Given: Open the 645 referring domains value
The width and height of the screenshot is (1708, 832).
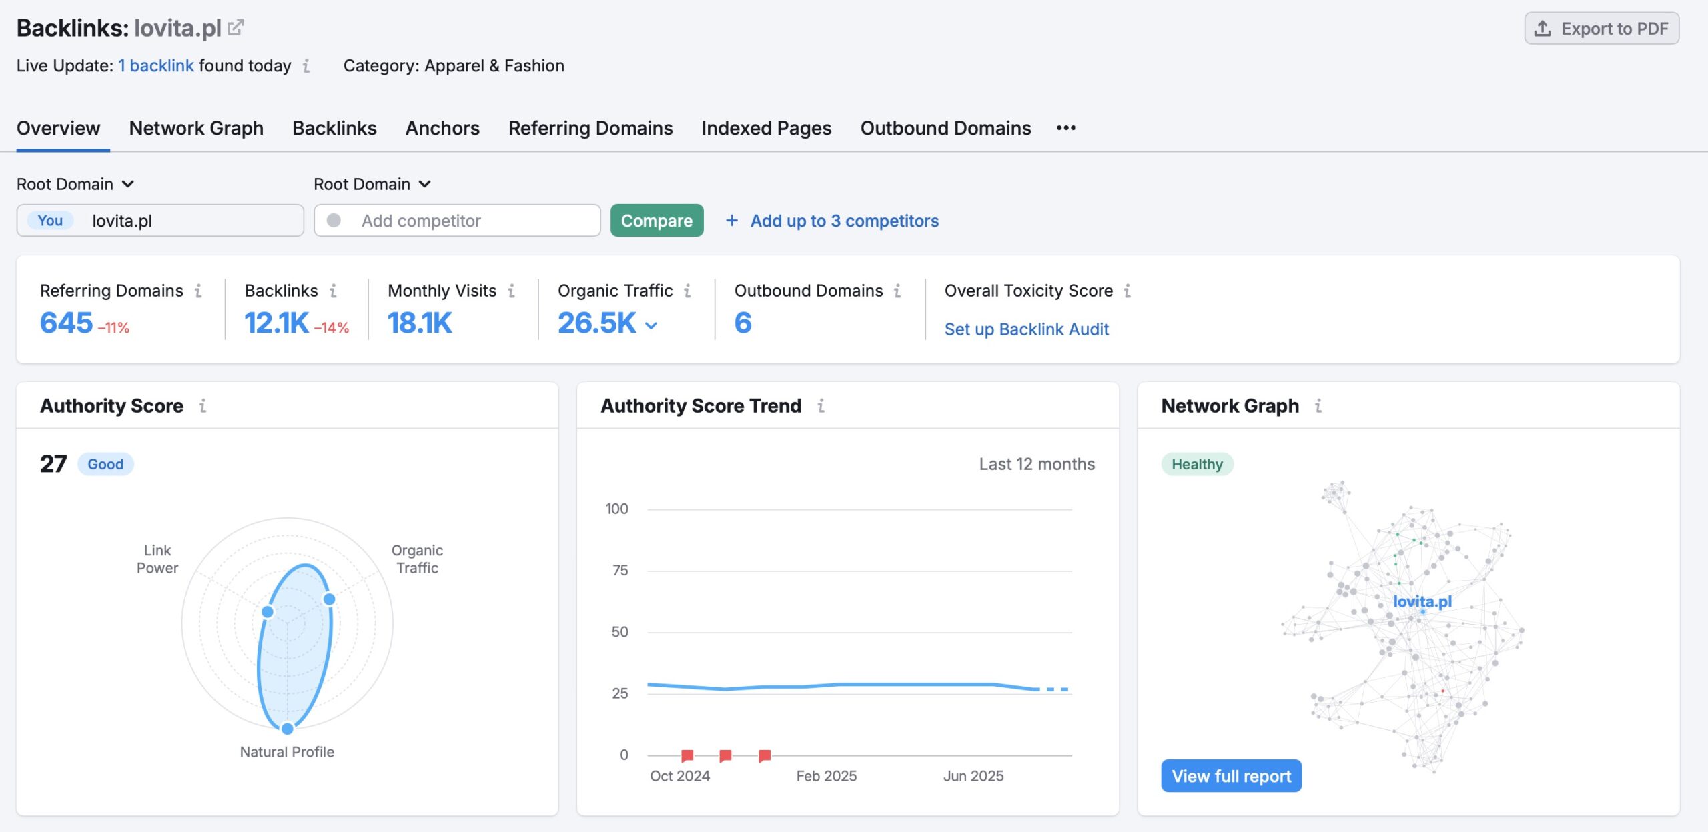Looking at the screenshot, I should pyautogui.click(x=66, y=323).
